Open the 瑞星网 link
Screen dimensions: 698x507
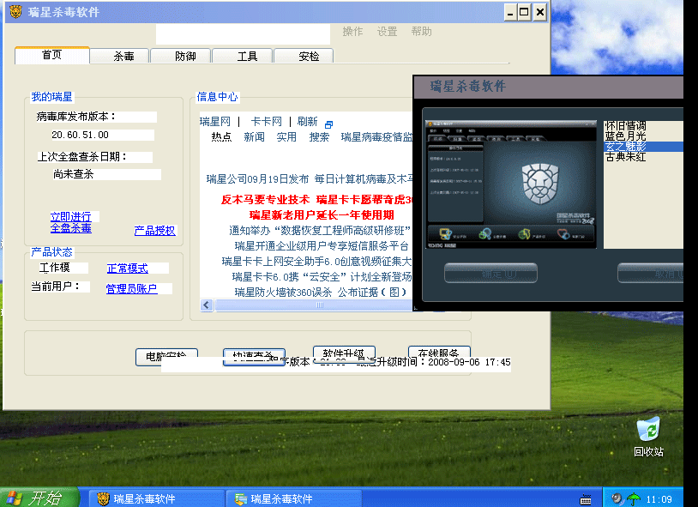[215, 122]
